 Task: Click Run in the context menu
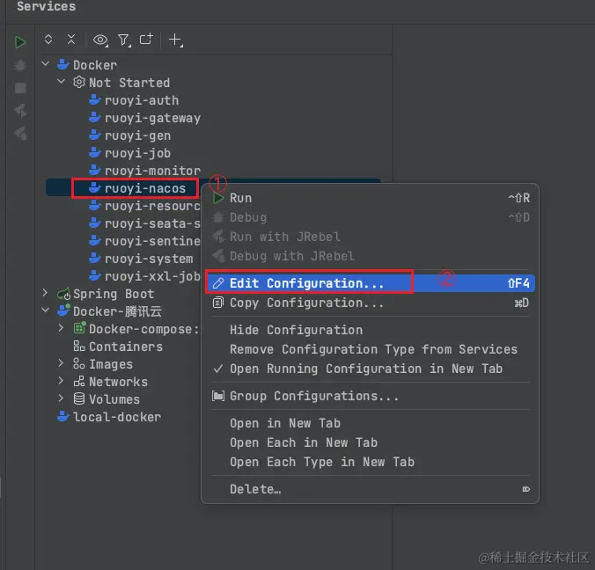[x=240, y=198]
